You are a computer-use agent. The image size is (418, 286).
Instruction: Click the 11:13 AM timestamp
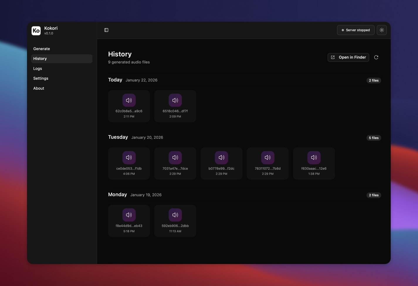(175, 231)
